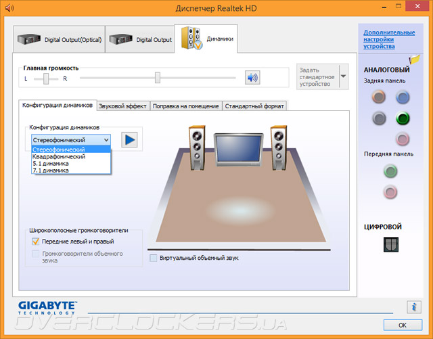Screen dimensions: 433x339
Task: Click the left front speaker in the room
Action: click(x=197, y=148)
